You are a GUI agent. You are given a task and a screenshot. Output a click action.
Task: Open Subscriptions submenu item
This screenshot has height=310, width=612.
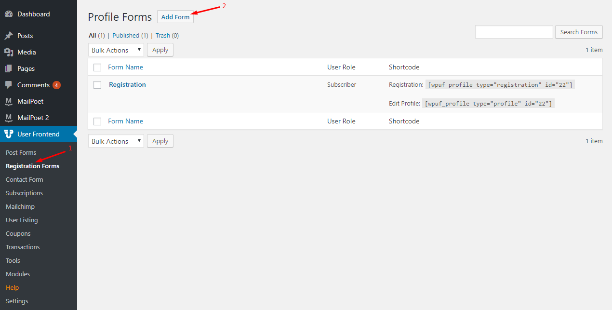click(25, 193)
